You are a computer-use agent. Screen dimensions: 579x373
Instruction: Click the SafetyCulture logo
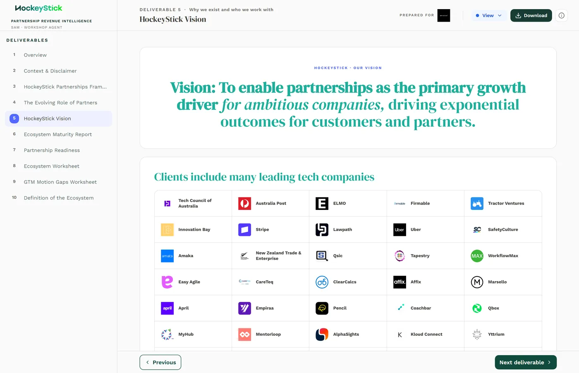click(477, 230)
